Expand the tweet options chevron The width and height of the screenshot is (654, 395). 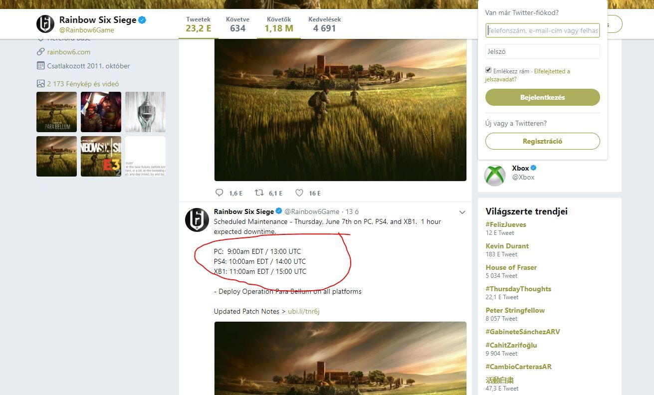point(462,212)
